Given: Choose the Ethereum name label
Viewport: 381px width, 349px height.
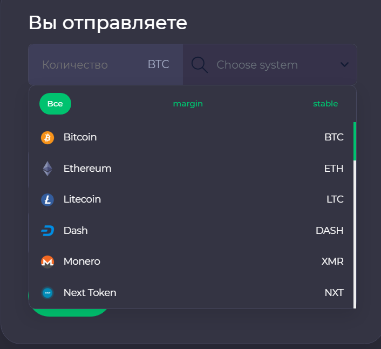Looking at the screenshot, I should pyautogui.click(x=87, y=169).
